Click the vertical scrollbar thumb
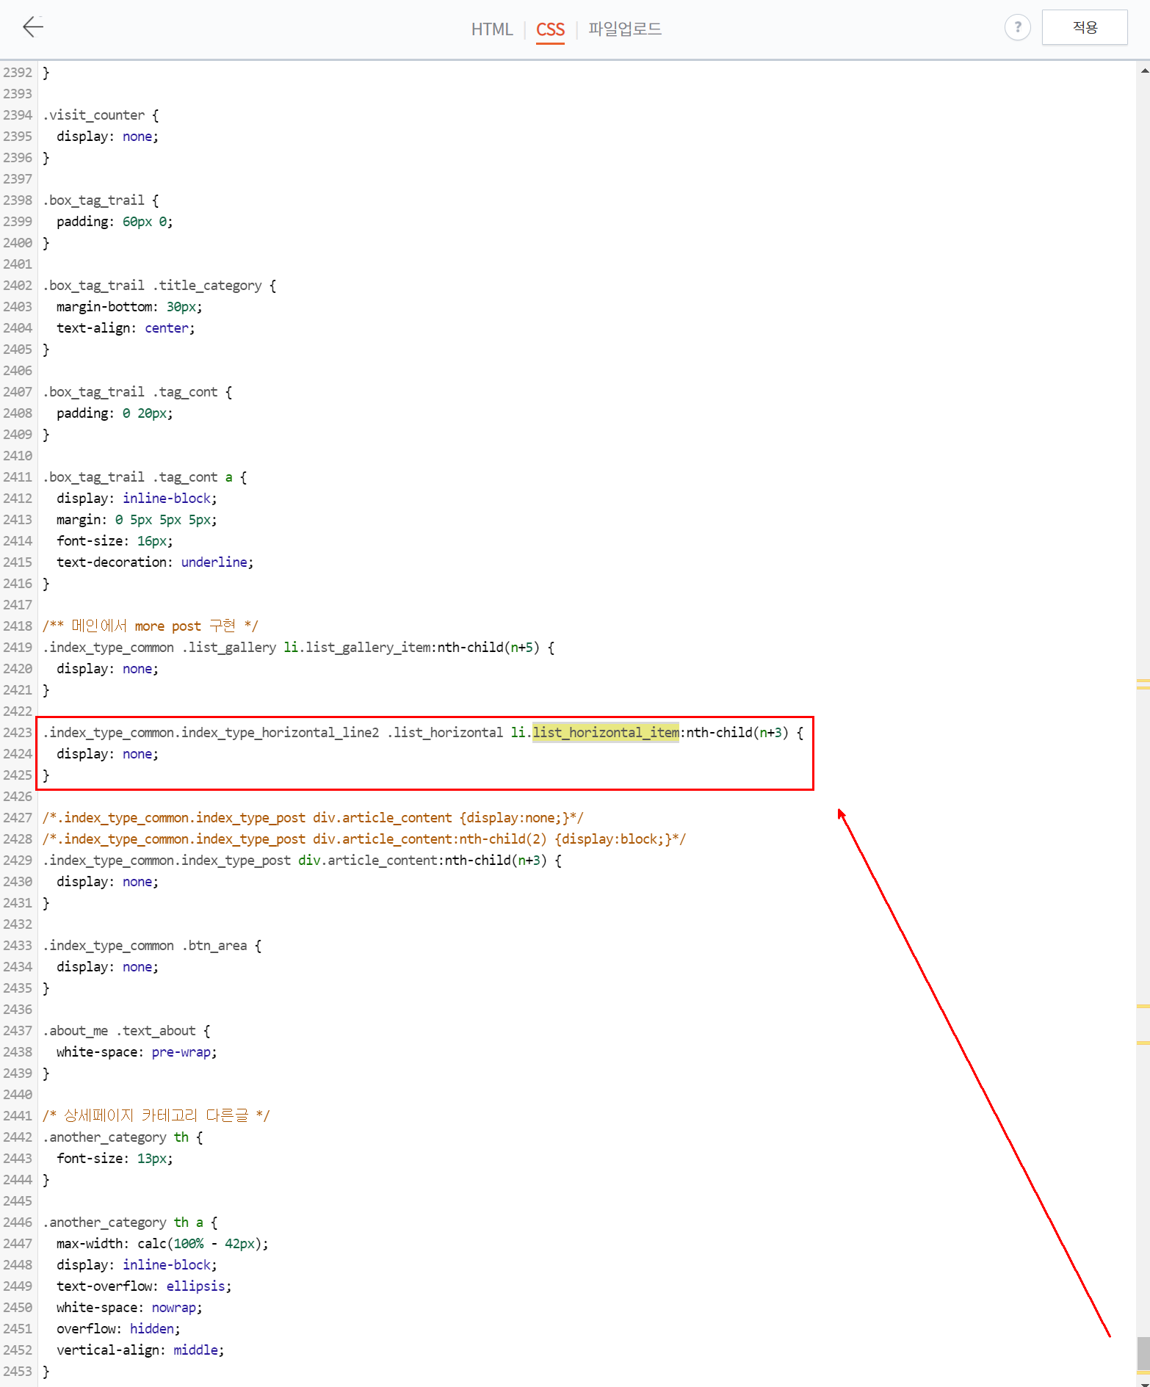1150x1387 pixels. point(1143,1353)
